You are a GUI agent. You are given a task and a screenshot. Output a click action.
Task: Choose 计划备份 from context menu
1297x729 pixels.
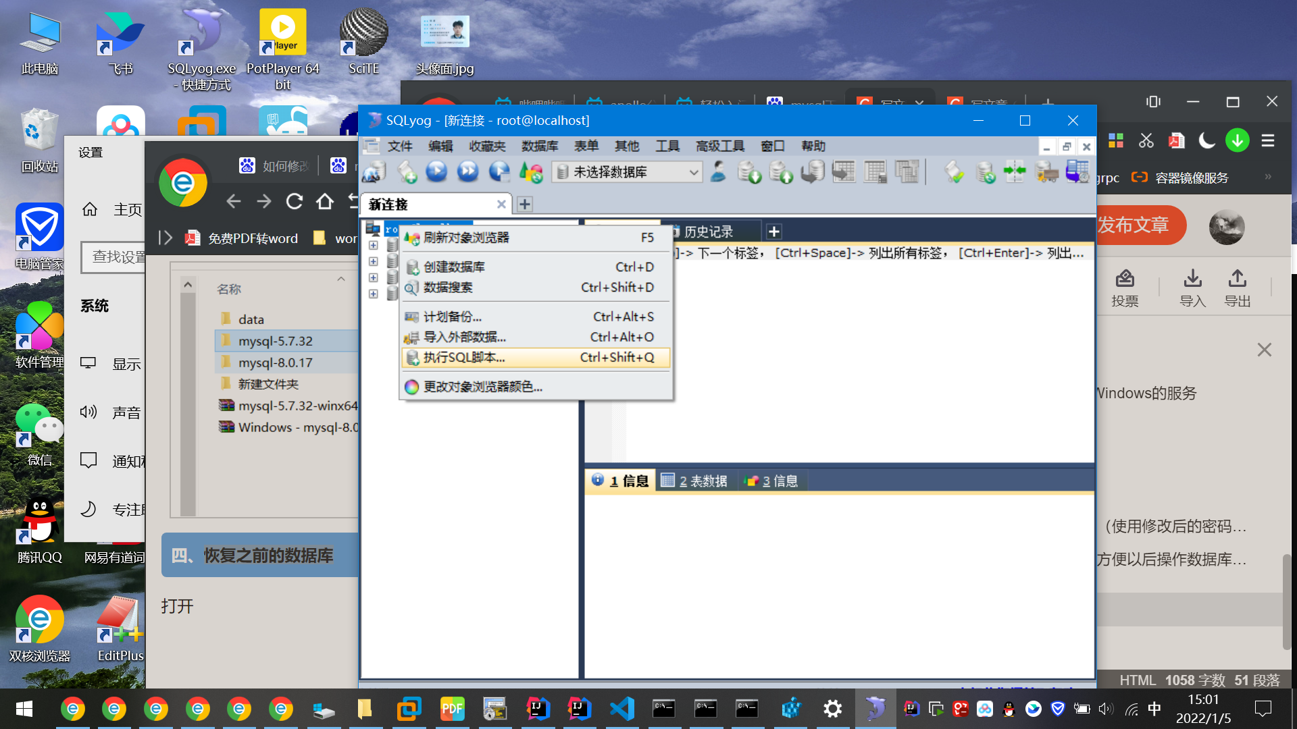[536, 317]
